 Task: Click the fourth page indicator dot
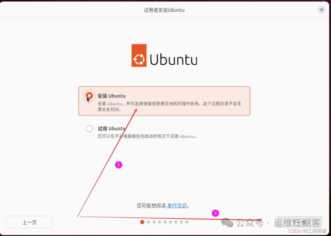159,222
